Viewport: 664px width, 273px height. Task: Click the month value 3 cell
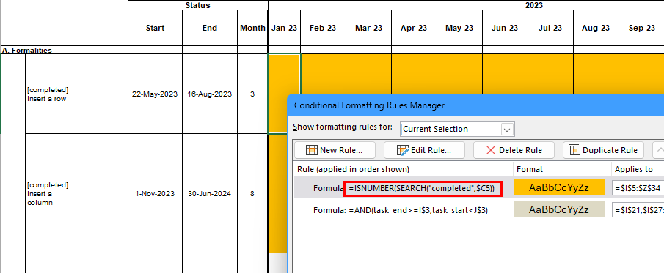point(252,94)
